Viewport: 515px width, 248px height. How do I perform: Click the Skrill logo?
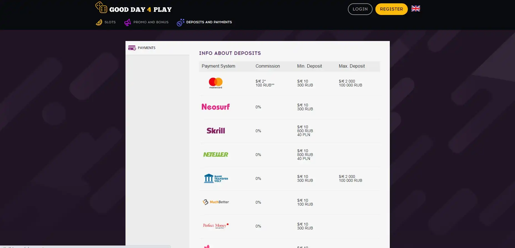tap(216, 131)
